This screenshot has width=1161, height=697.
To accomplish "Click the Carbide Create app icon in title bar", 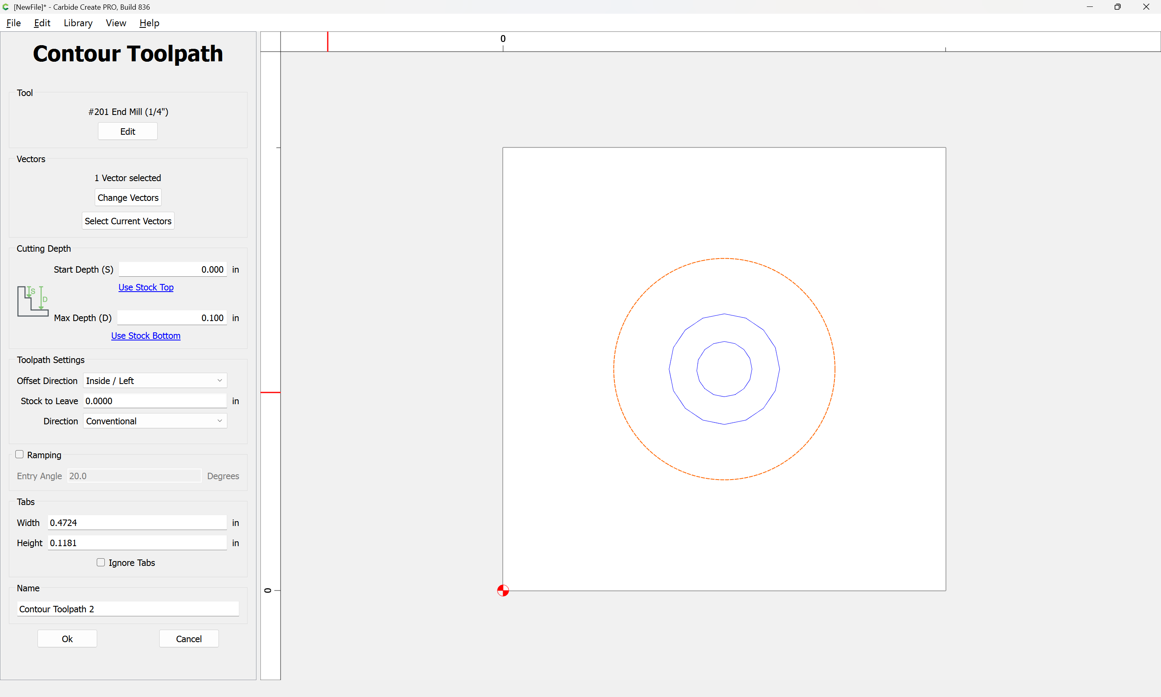I will click(x=6, y=7).
